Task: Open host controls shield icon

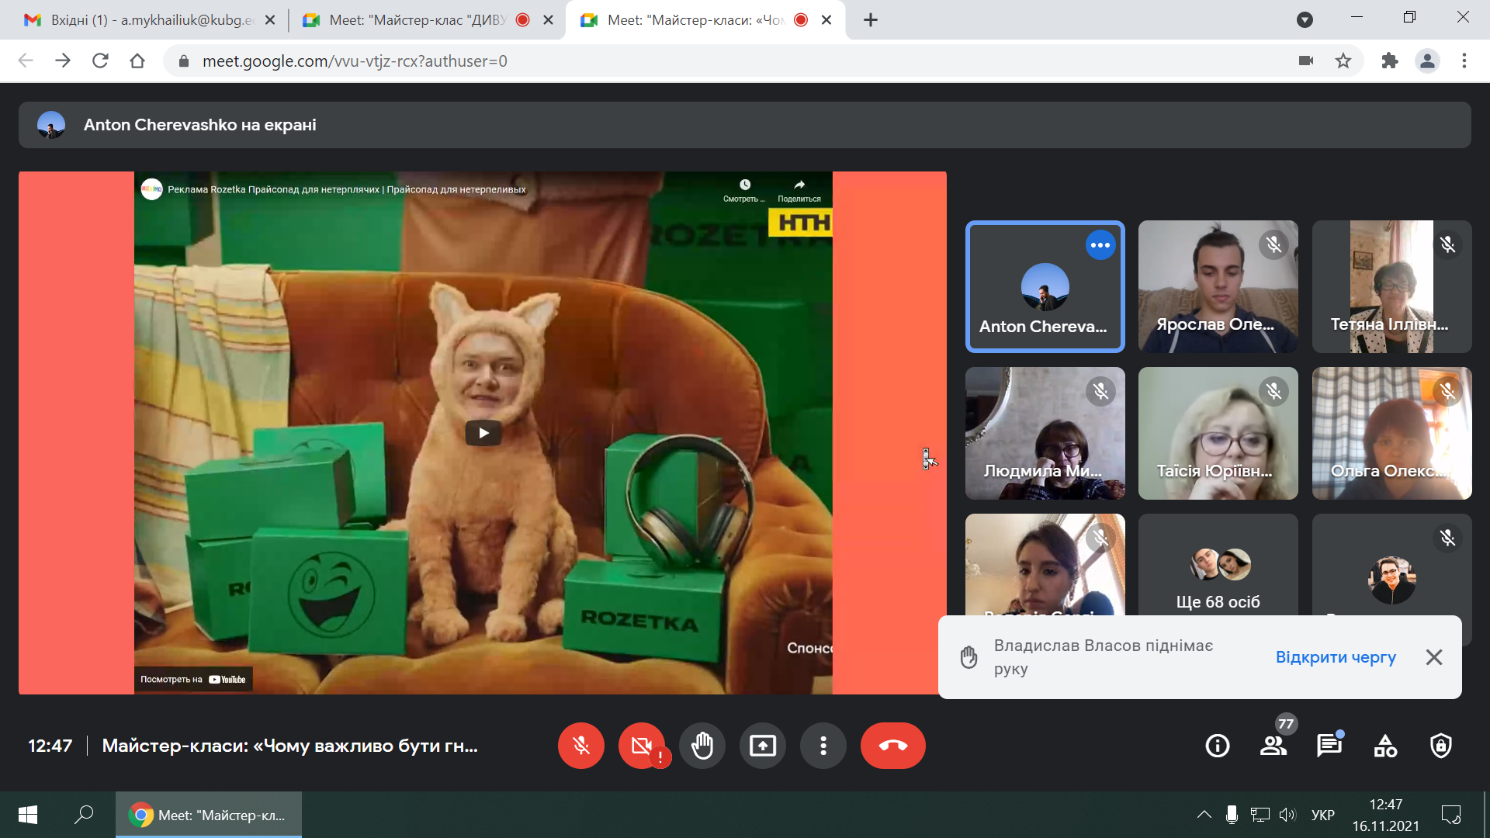Action: pos(1441,746)
